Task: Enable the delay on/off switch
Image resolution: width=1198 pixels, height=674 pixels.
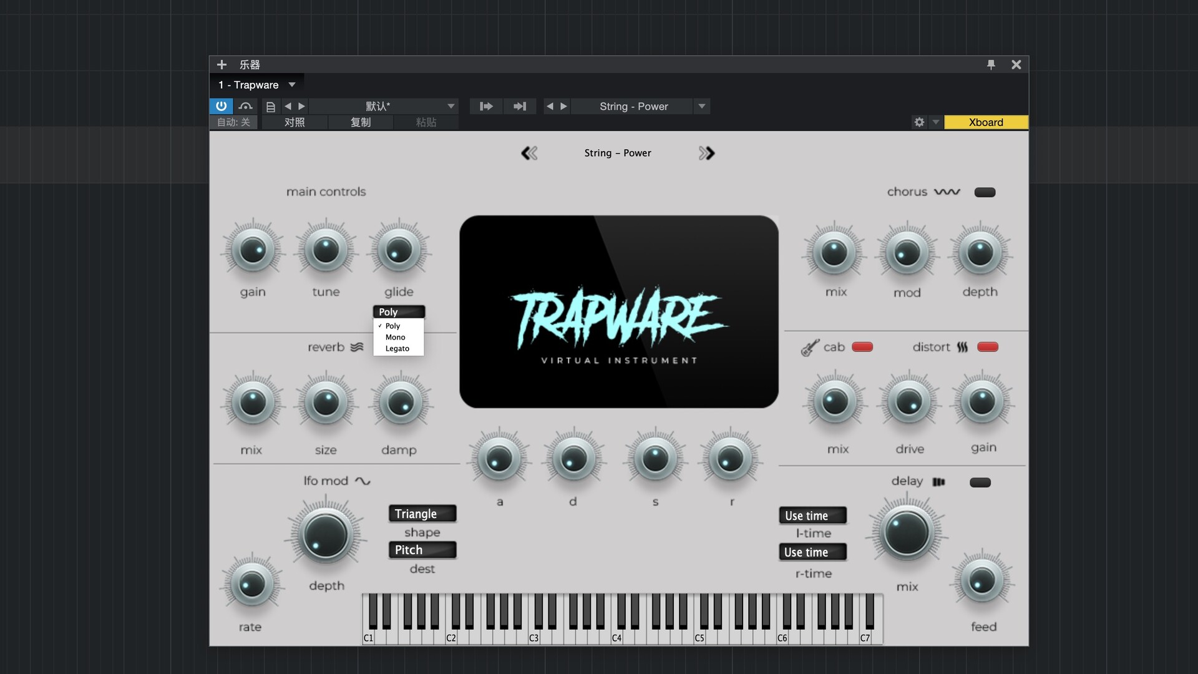Action: pyautogui.click(x=980, y=482)
